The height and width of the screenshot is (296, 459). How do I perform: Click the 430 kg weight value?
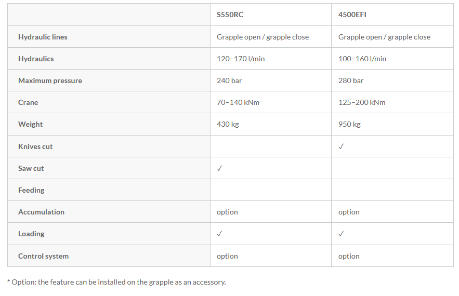tap(228, 124)
